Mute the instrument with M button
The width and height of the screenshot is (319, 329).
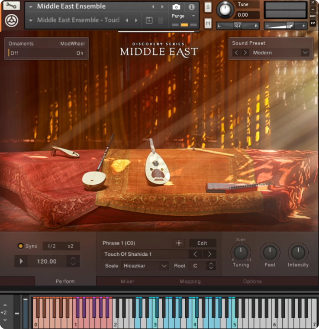[208, 23]
